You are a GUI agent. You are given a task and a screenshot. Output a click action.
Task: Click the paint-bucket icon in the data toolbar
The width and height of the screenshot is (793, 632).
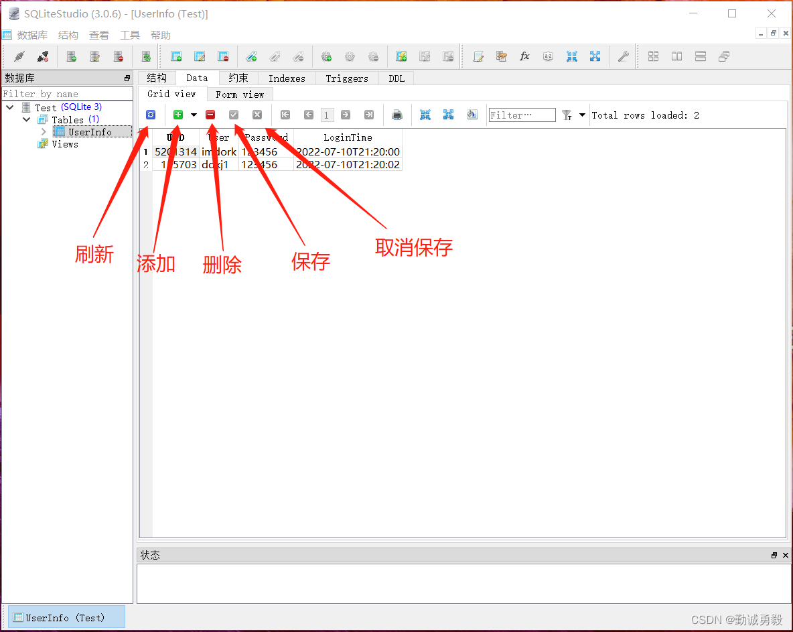[x=472, y=115]
